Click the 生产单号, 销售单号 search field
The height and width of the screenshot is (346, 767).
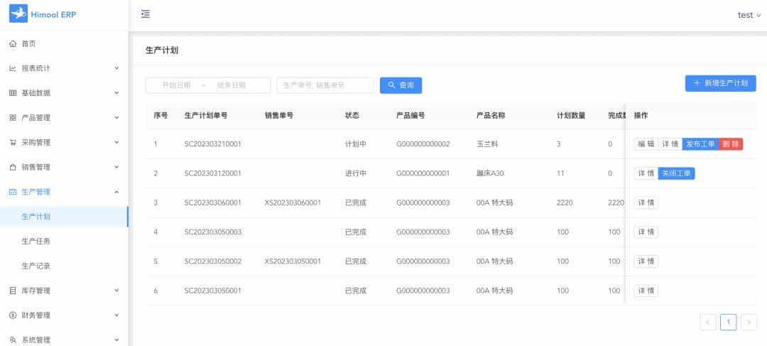[325, 85]
